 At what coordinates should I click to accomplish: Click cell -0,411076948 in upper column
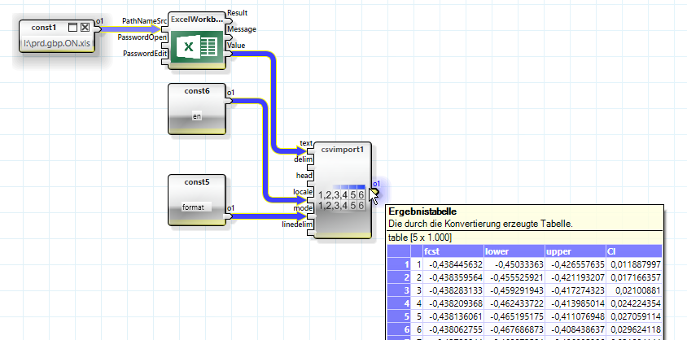(x=575, y=316)
